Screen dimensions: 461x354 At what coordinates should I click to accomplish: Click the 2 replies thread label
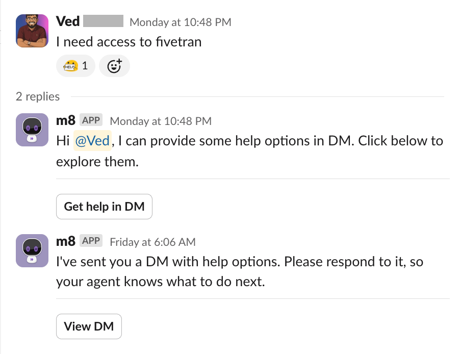tap(38, 96)
